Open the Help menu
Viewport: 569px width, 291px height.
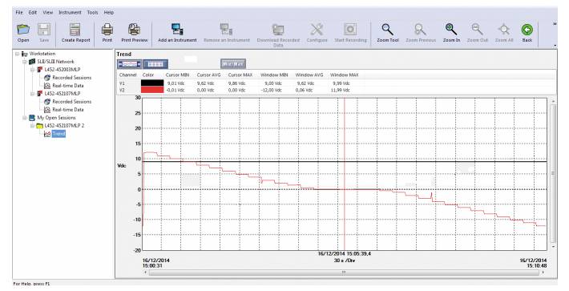click(109, 12)
